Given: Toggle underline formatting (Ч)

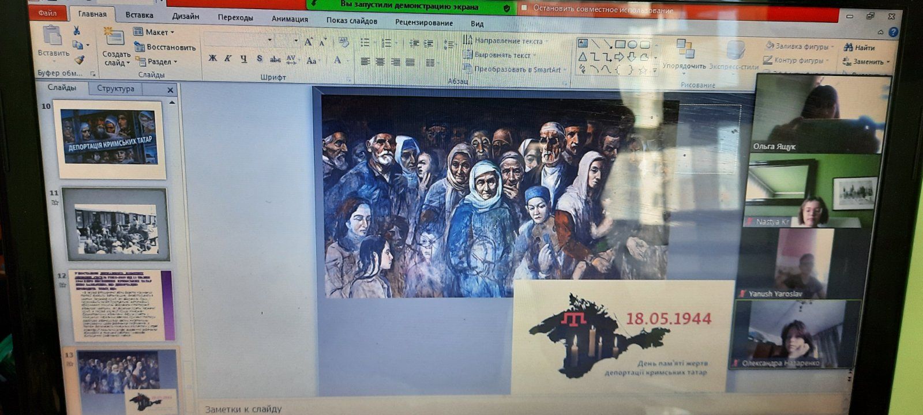Looking at the screenshot, I should click(243, 59).
